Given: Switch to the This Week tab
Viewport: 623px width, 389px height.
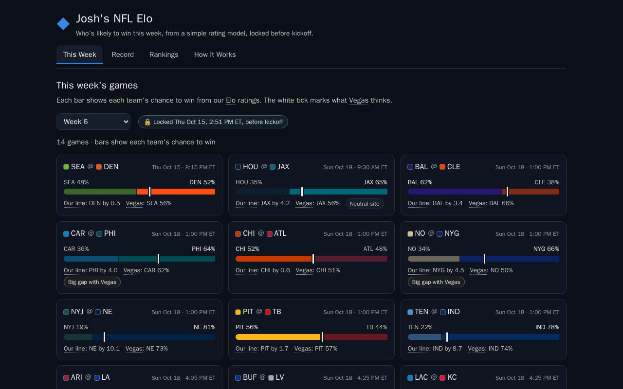Looking at the screenshot, I should click(79, 54).
